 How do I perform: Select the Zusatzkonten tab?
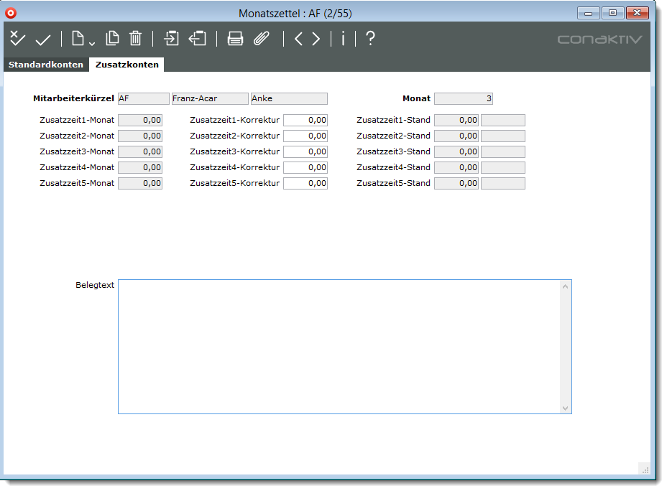pos(126,65)
